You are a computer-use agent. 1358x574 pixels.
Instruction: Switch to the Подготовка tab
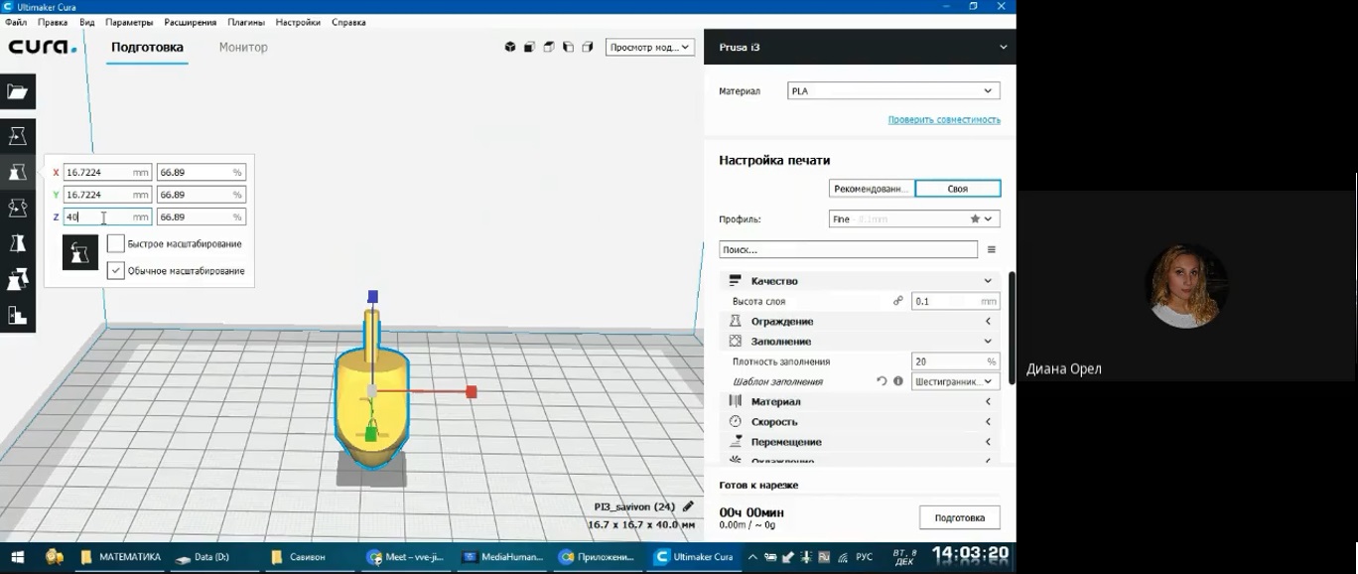147,47
